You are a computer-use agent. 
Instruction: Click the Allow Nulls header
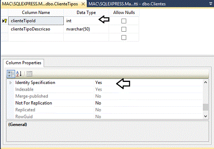(124, 13)
